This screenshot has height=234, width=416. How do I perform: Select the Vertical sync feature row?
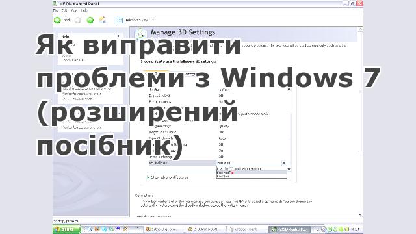click(183, 163)
